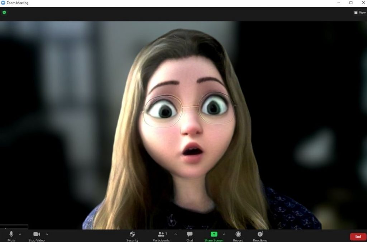Click the red End button
Image resolution: width=367 pixels, height=242 pixels.
[358, 237]
